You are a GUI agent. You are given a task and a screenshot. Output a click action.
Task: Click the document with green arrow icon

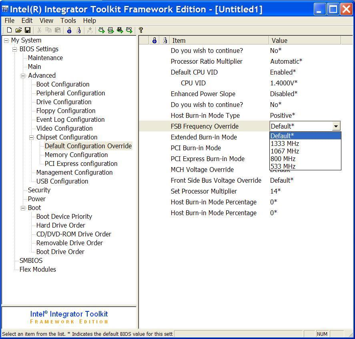tap(111, 30)
